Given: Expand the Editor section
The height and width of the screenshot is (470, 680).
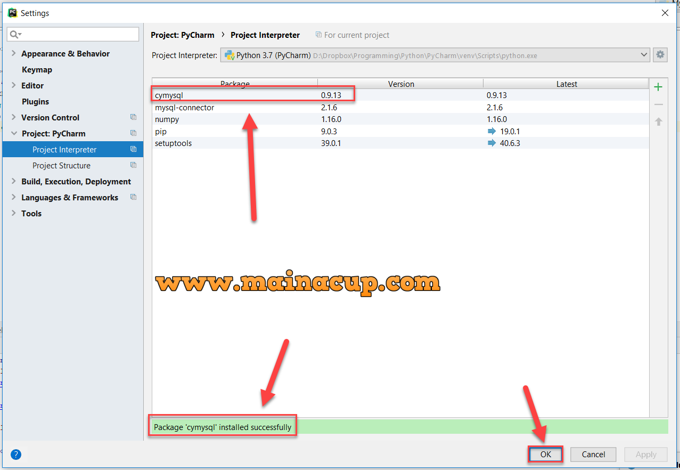Looking at the screenshot, I should coord(14,85).
